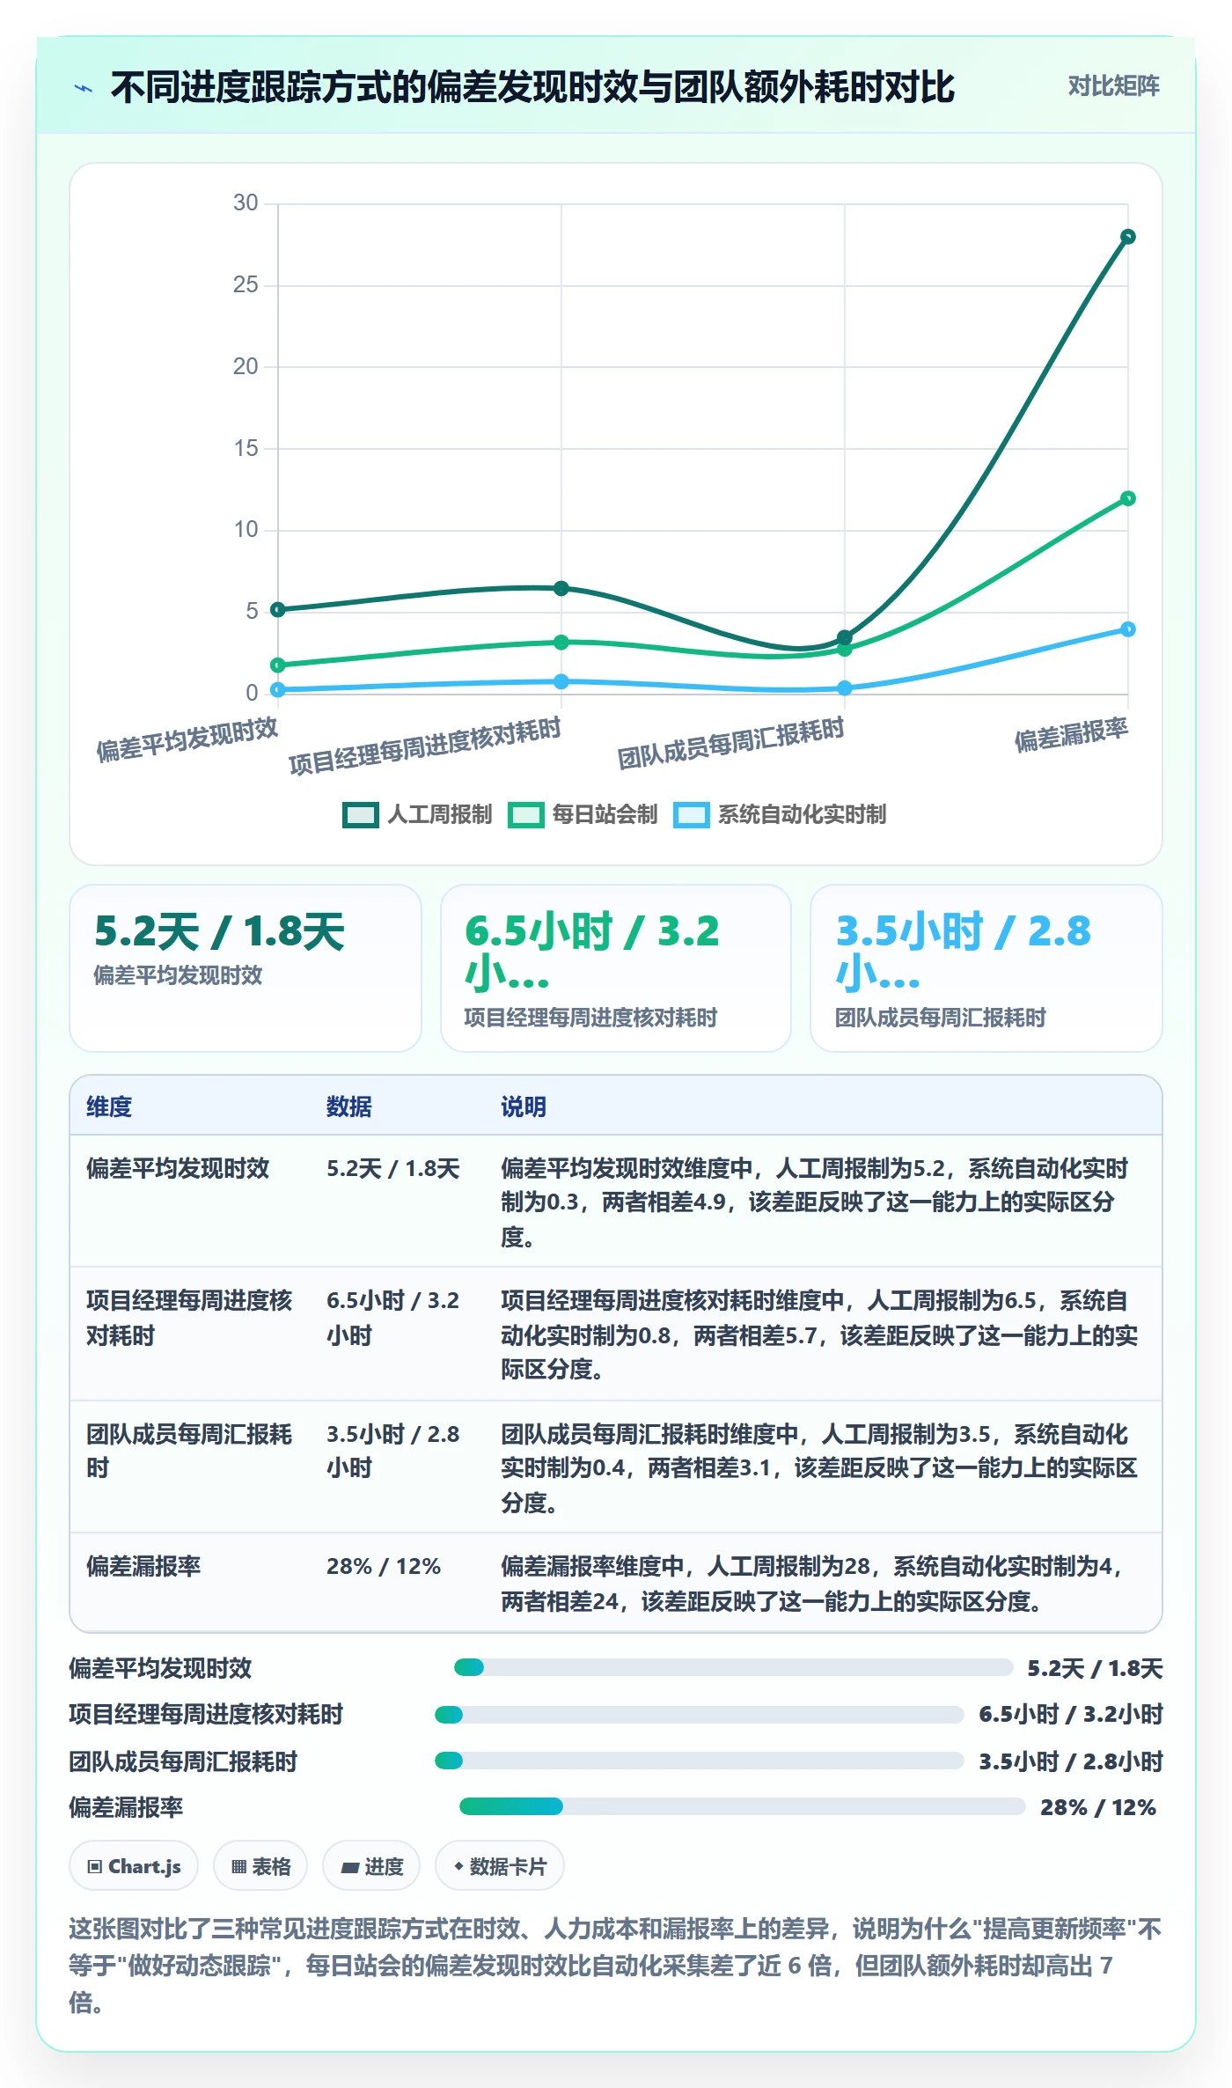Click the main title 不同进度跟踪方式的偏差发现时效
Image resolution: width=1232 pixels, height=2088 pixels.
pyautogui.click(x=533, y=87)
